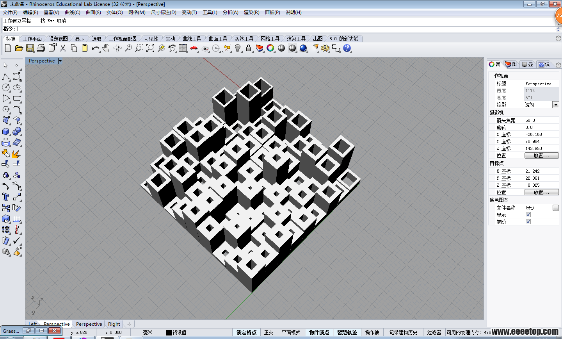This screenshot has width=562, height=339.
Task: Click the color wheel Properties icon
Action: (270, 48)
